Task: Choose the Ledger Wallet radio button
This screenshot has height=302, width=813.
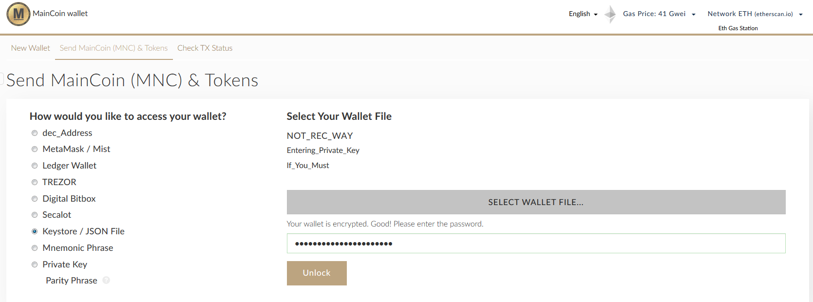Action: pos(35,166)
